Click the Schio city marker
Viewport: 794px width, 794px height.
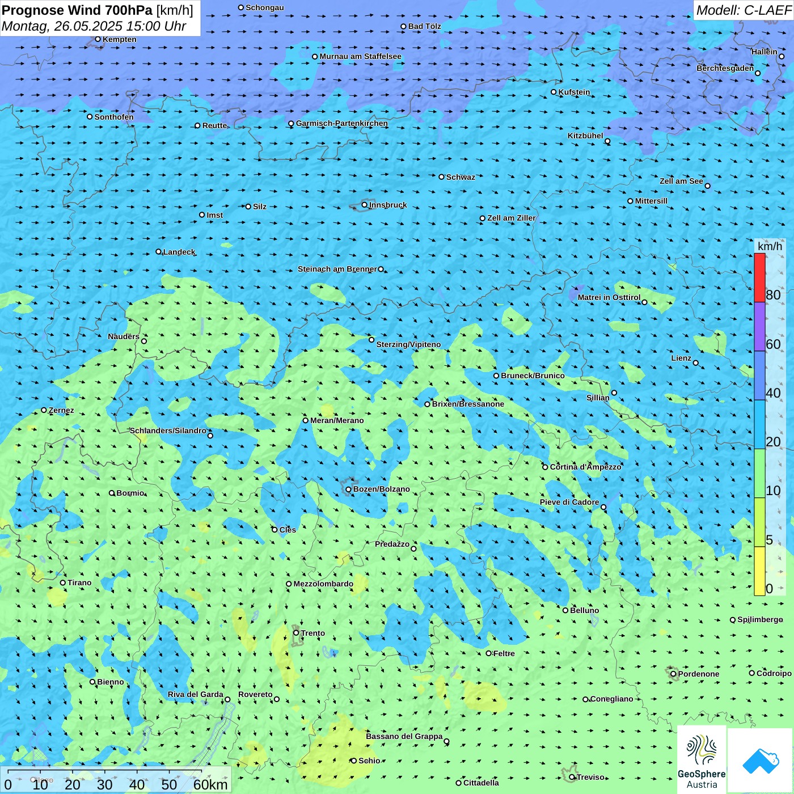(353, 761)
